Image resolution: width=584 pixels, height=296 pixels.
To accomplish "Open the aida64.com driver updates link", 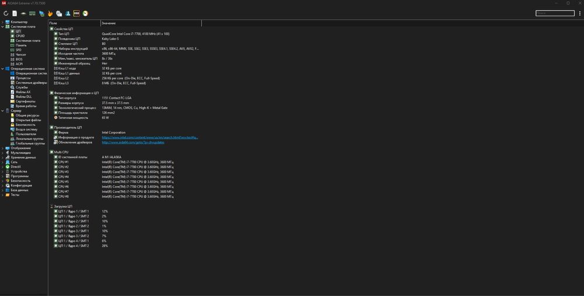I will [133, 142].
